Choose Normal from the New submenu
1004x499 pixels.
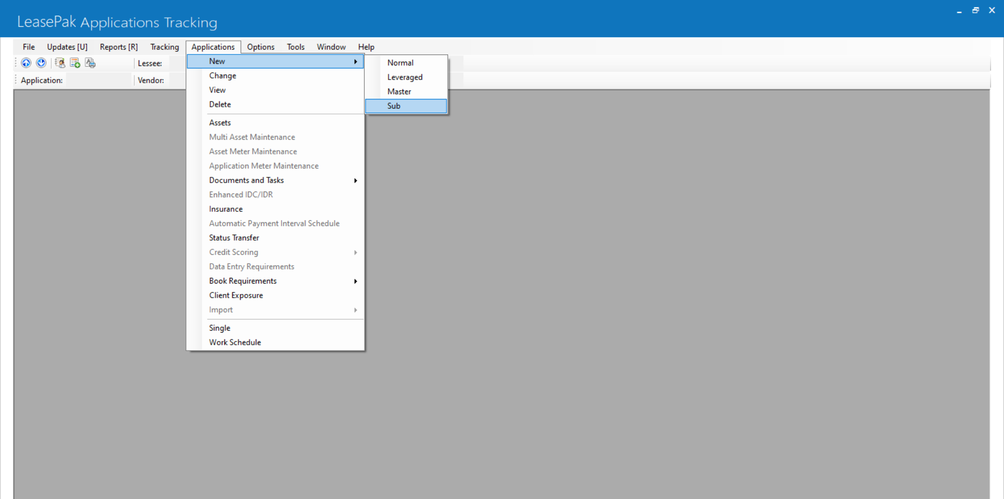point(406,63)
